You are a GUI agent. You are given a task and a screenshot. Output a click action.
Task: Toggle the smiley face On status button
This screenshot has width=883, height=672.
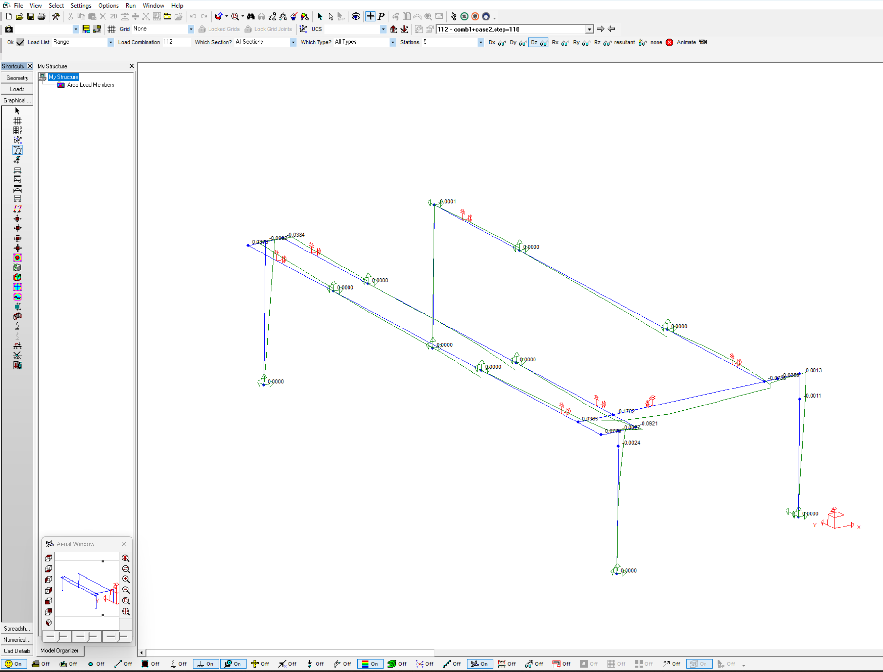click(x=14, y=664)
